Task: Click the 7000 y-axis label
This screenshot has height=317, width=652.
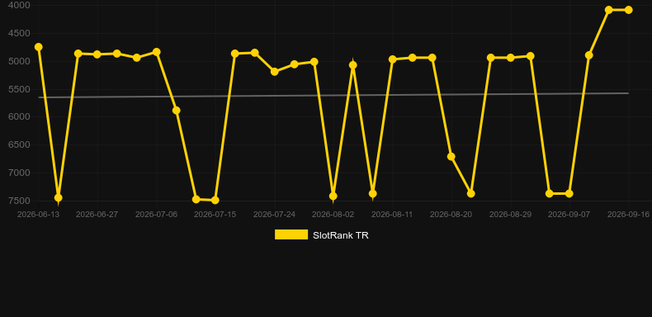Action: (19, 173)
